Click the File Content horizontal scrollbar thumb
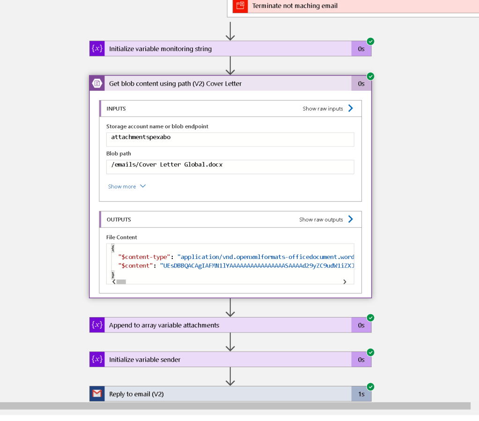 [121, 282]
